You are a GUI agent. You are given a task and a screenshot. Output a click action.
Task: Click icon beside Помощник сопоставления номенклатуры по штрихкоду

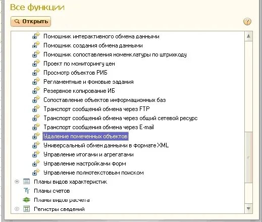click(36, 54)
